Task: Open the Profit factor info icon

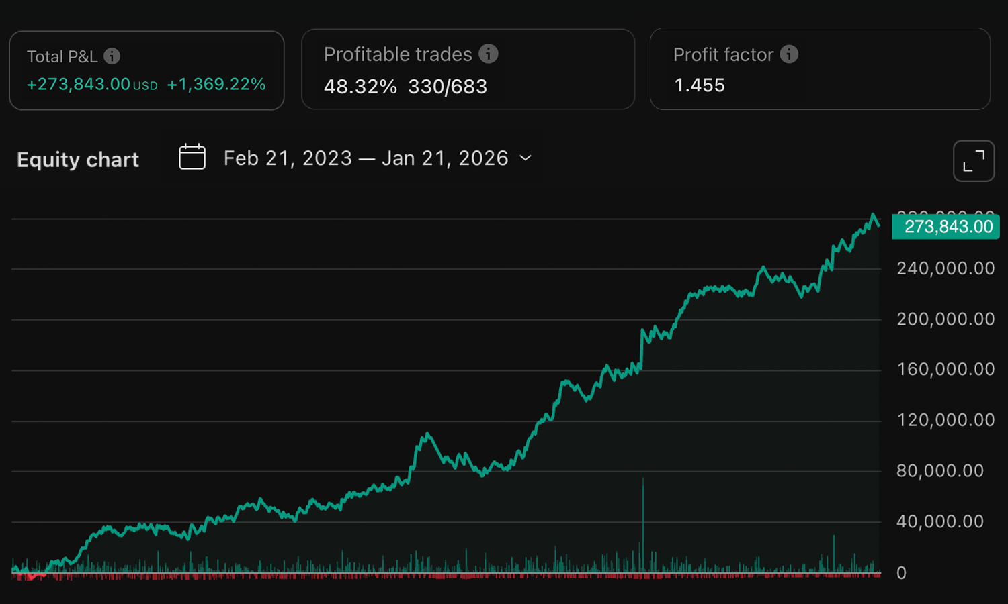Action: click(x=788, y=54)
